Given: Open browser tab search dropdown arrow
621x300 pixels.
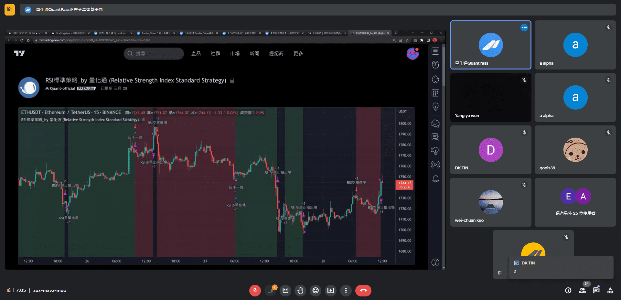Looking at the screenshot, I should click(413, 33).
